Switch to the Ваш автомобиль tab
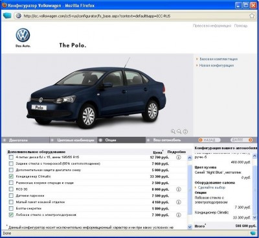The height and width of the screenshot is (238, 259). [170, 140]
